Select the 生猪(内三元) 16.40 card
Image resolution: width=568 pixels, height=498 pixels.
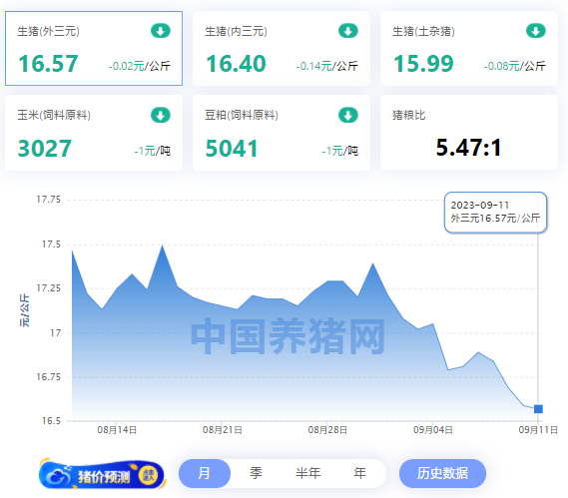tap(282, 49)
